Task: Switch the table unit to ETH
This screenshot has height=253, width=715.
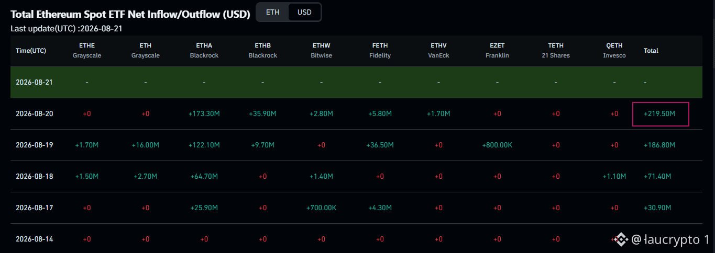Action: [x=273, y=12]
